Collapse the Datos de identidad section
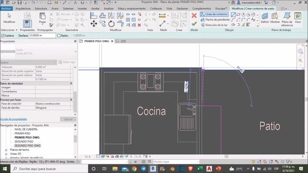308x173 pixels. click(x=71, y=83)
